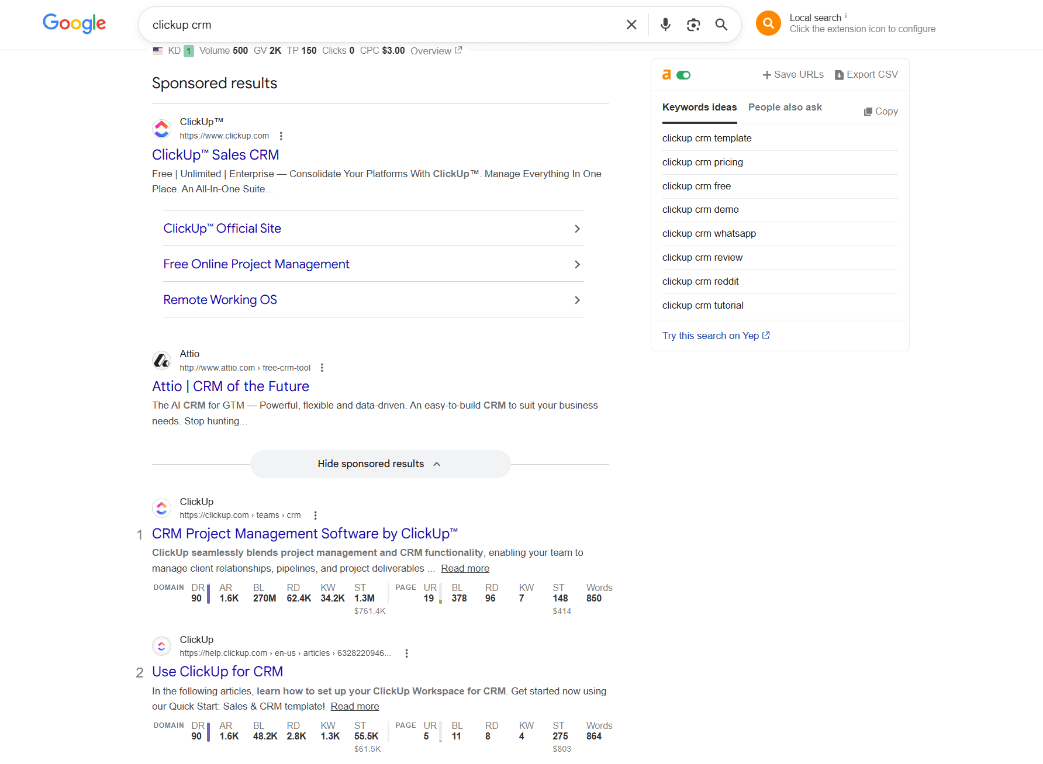The image size is (1043, 764).
Task: Open Use ClickUp for CRM result
Action: coord(217,672)
